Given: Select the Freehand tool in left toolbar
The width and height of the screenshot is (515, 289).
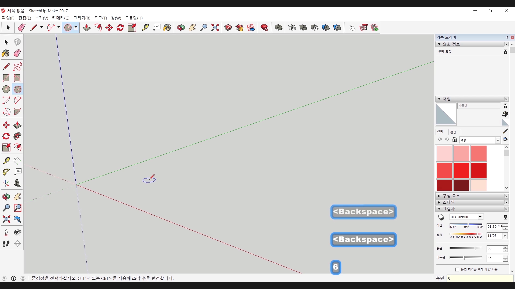Looking at the screenshot, I should [x=17, y=67].
